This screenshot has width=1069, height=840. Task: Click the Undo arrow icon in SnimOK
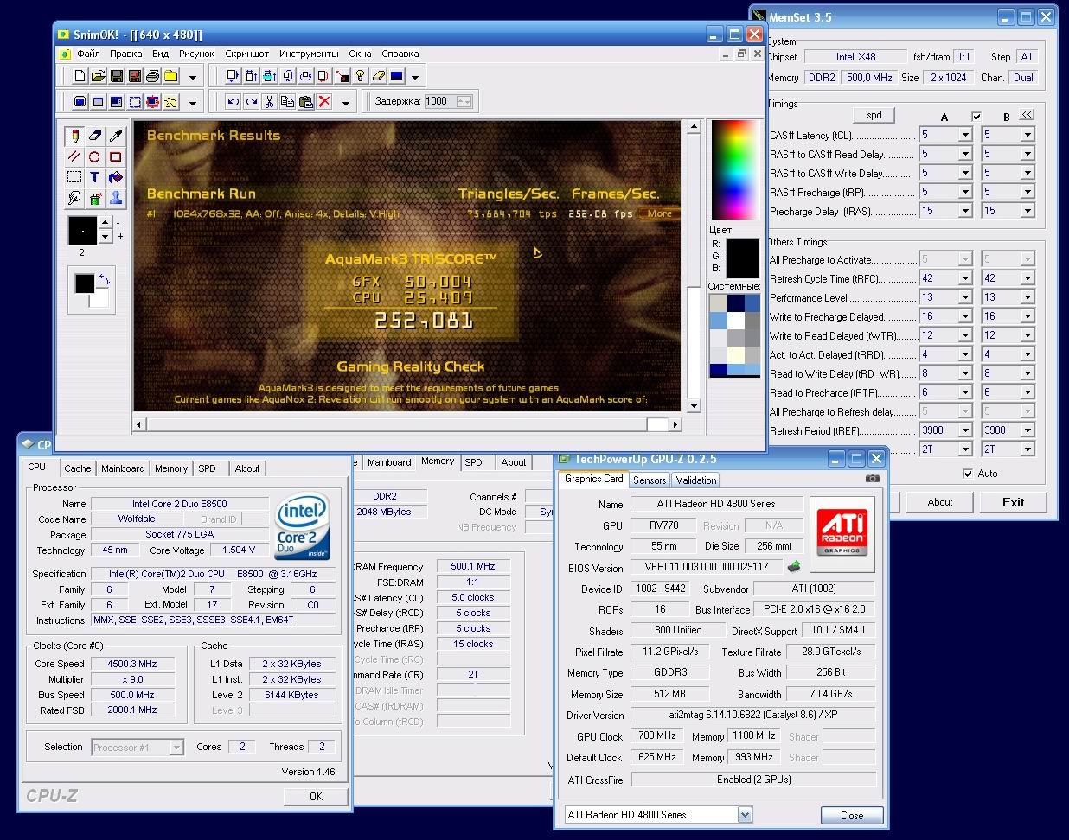(233, 101)
